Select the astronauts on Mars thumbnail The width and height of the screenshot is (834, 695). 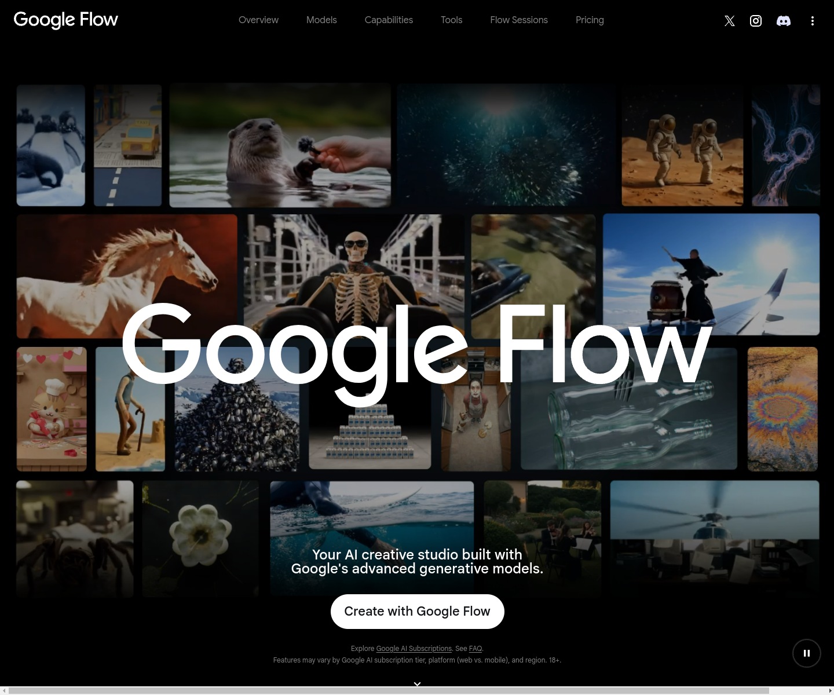(683, 145)
